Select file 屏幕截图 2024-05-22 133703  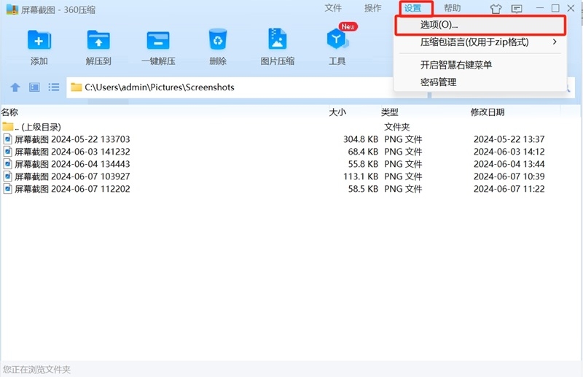[x=72, y=139]
